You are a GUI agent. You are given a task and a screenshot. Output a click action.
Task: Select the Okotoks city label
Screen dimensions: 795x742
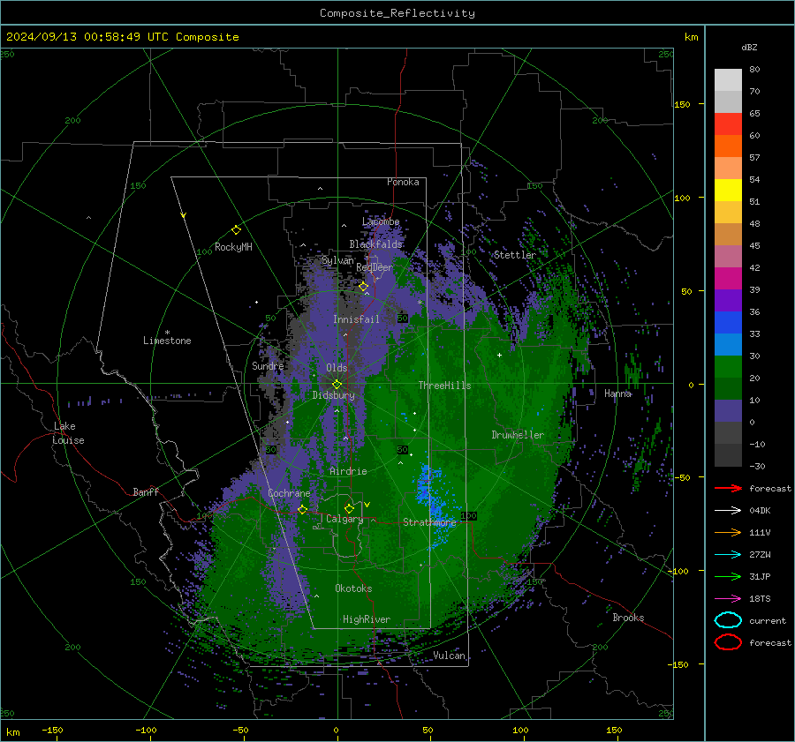click(353, 588)
